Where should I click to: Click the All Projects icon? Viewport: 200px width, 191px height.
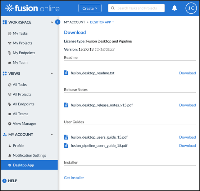pos(10,95)
